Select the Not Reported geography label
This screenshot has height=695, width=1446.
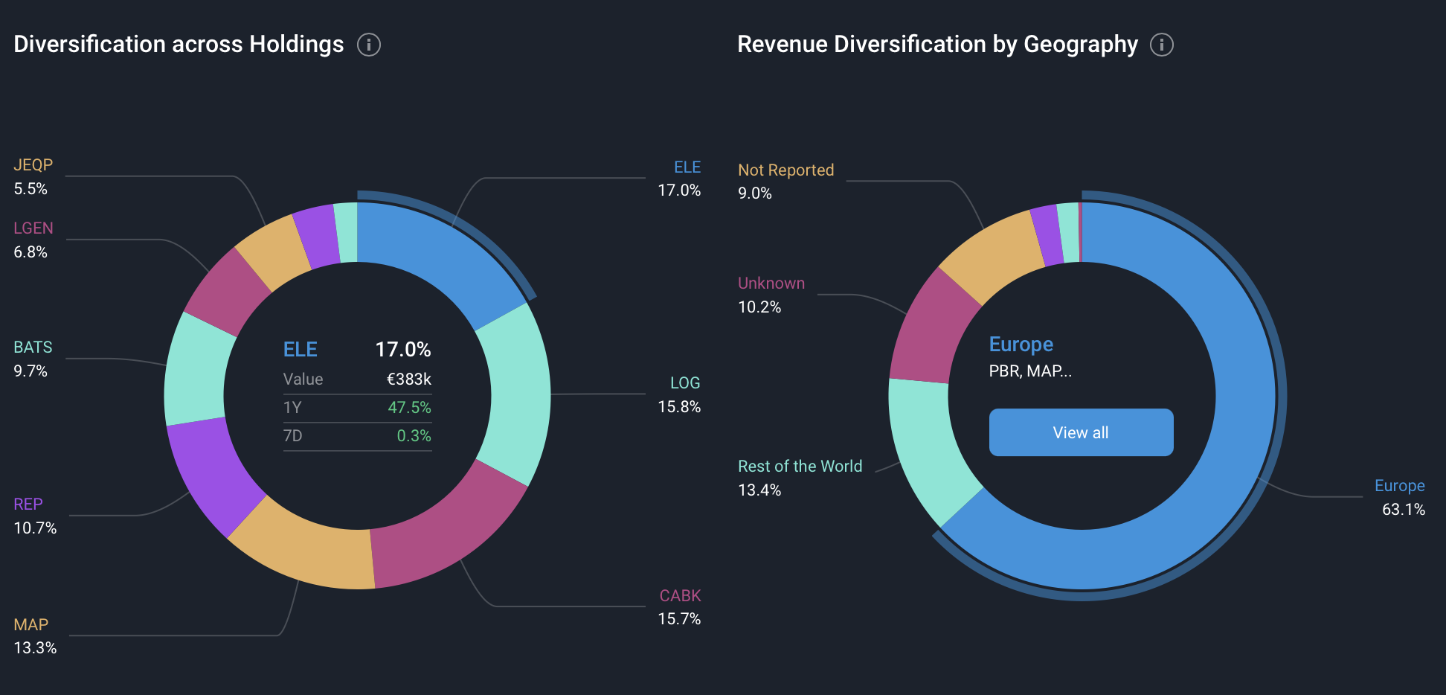click(x=785, y=170)
